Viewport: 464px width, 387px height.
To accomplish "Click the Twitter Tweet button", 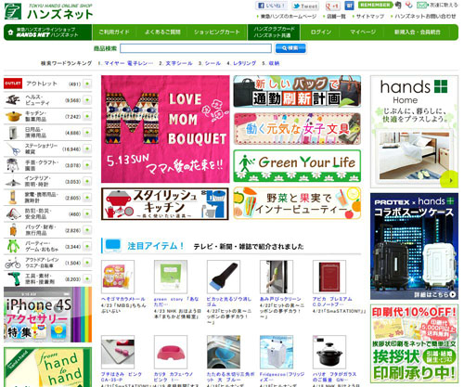I will [x=305, y=6].
